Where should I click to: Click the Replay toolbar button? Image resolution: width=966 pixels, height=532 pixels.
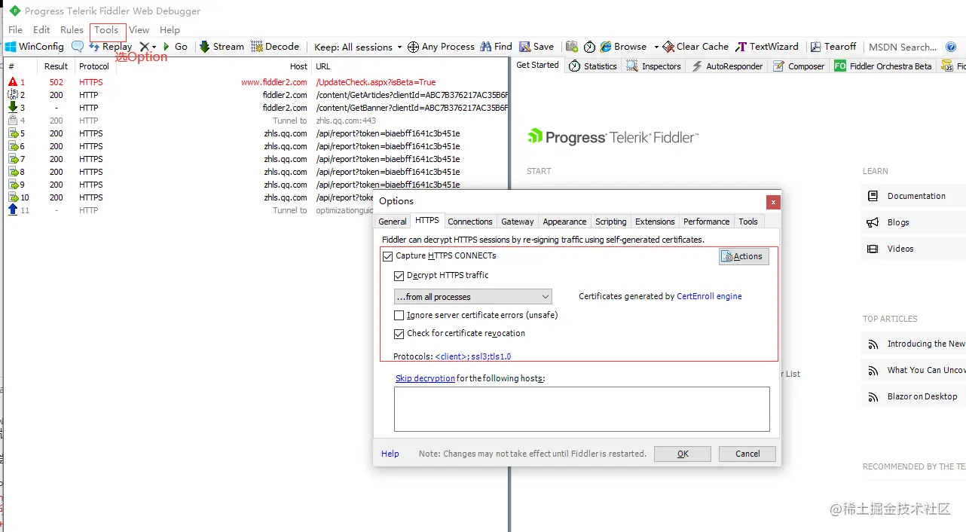pyautogui.click(x=110, y=47)
